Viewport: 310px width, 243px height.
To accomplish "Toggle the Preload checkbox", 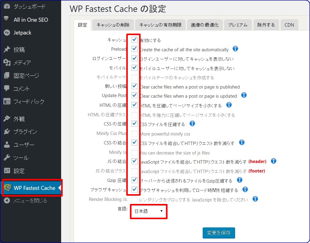I will click(135, 49).
